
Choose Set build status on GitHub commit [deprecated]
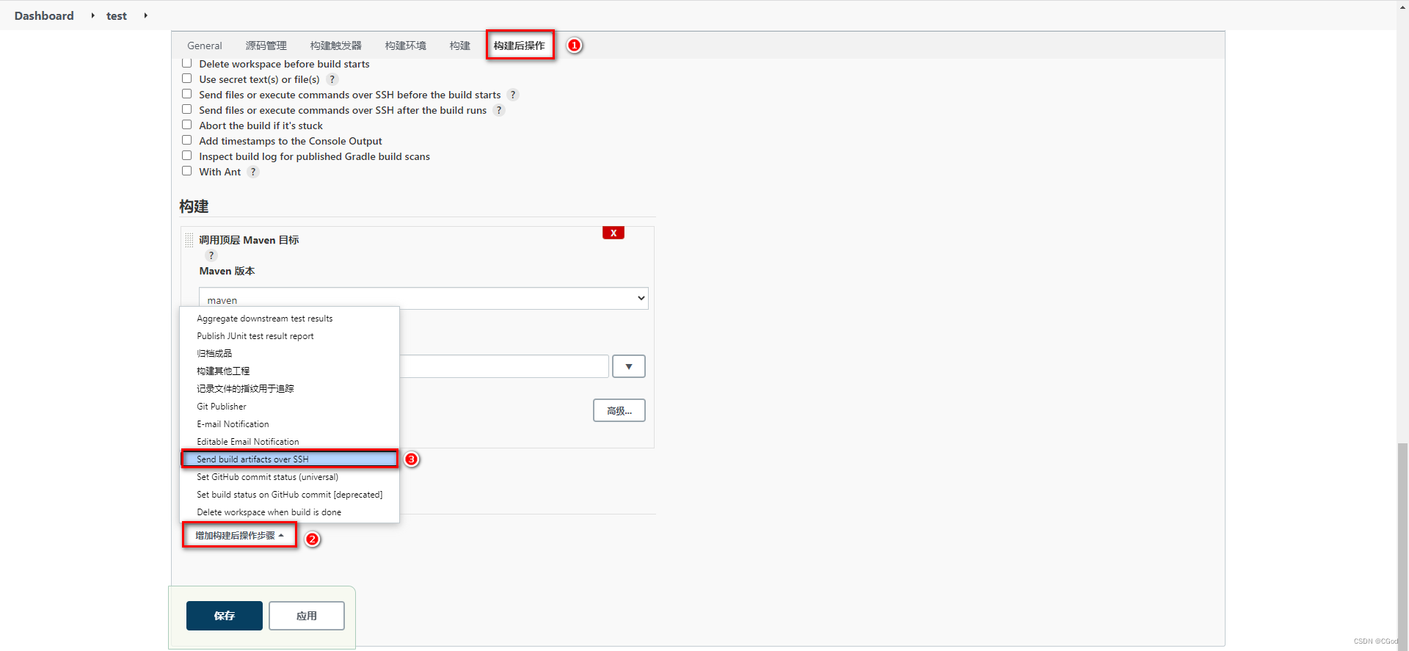(x=290, y=495)
